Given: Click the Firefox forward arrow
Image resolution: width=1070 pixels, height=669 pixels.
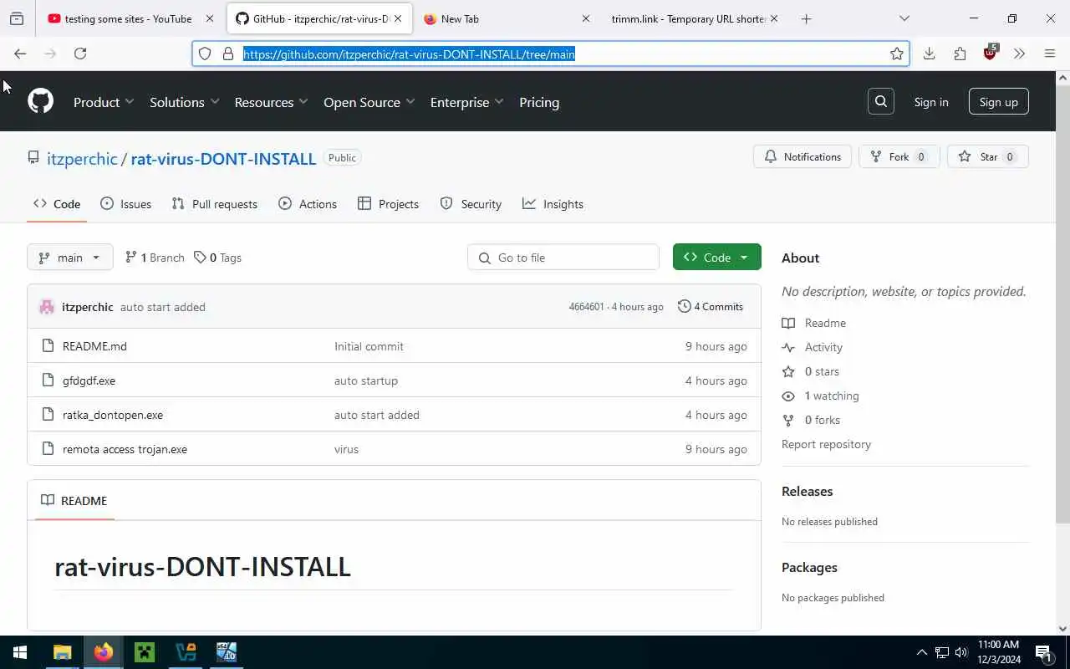Looking at the screenshot, I should click(50, 54).
